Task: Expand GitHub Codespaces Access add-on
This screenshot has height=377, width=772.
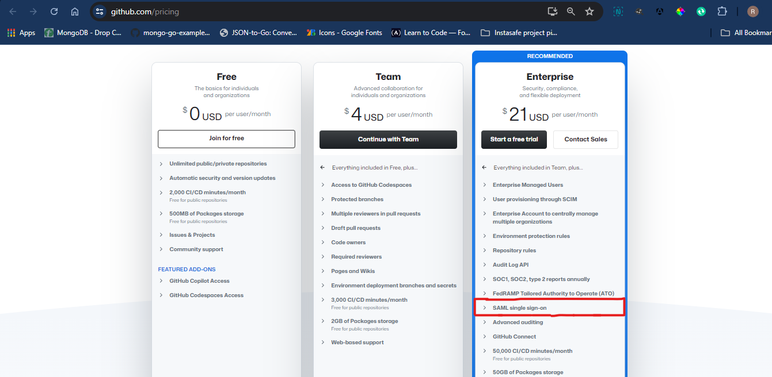Action: pos(201,295)
